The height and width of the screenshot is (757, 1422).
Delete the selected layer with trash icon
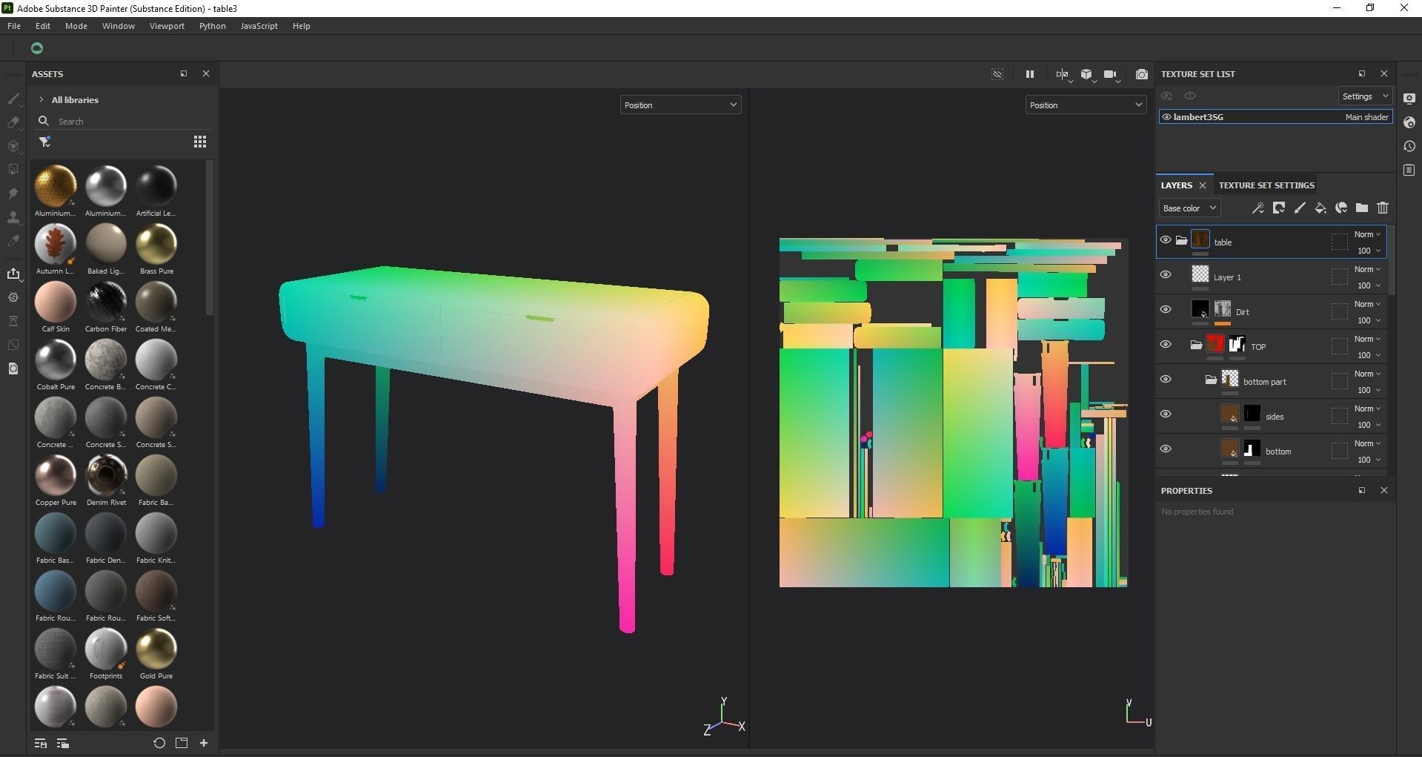[x=1382, y=208]
